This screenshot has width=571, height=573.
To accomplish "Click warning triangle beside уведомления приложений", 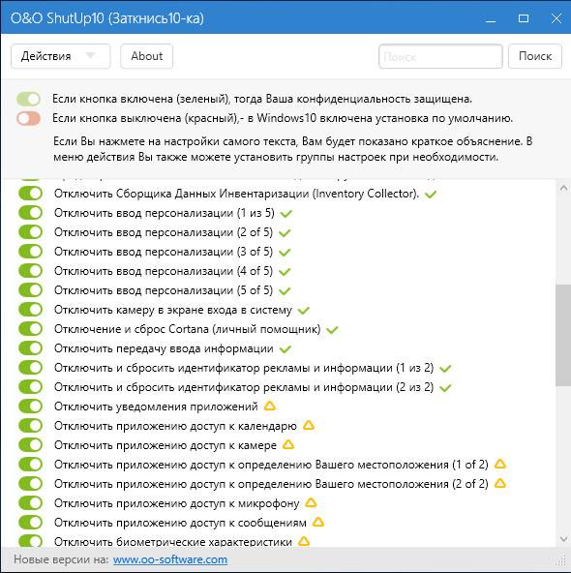I will [270, 406].
